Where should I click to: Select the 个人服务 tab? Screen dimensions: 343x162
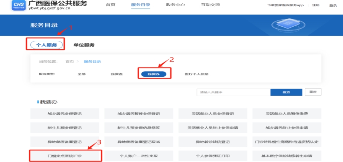(x=46, y=45)
